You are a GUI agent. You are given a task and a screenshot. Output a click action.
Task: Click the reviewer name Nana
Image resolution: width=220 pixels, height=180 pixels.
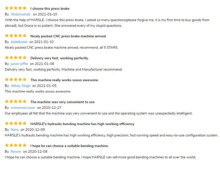point(15,129)
